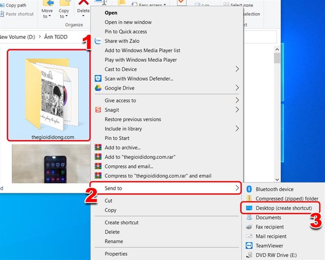Image resolution: width=325 pixels, height=260 pixels.
Task: Expand the Snagit submenu arrow
Action: [x=237, y=110]
